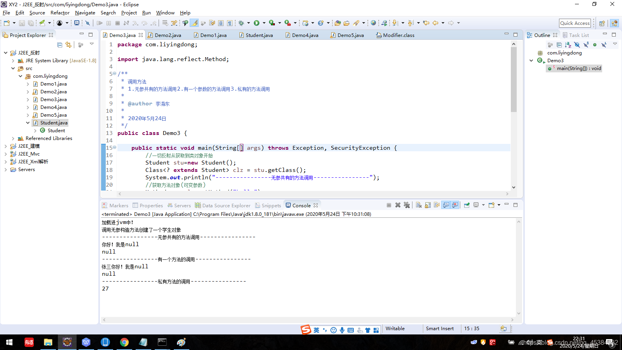Toggle Scroll Lock in Console
The height and width of the screenshot is (350, 622).
coord(428,205)
